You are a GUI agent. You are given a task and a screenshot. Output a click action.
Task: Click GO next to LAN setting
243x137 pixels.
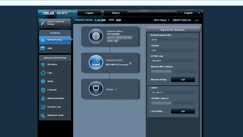183,111
